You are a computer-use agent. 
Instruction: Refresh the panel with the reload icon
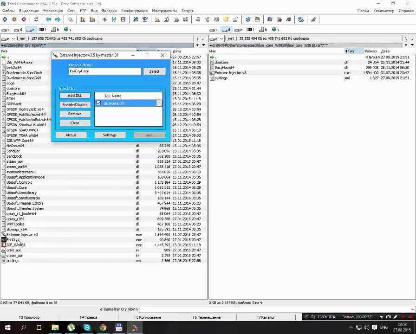[36, 19]
